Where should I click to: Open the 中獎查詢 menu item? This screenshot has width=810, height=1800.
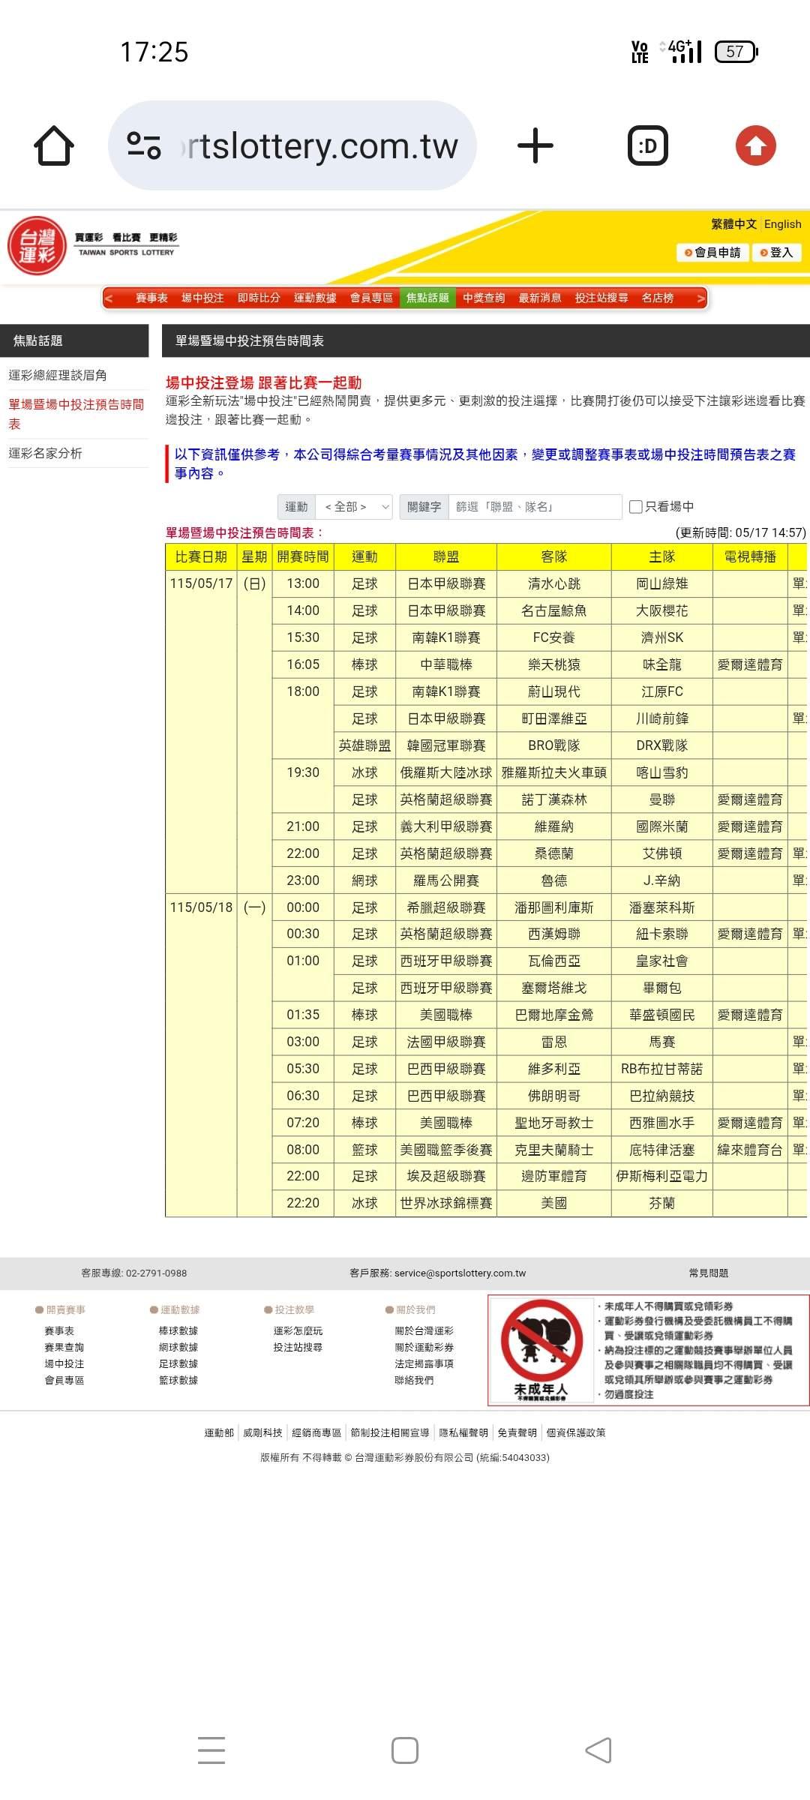[484, 298]
